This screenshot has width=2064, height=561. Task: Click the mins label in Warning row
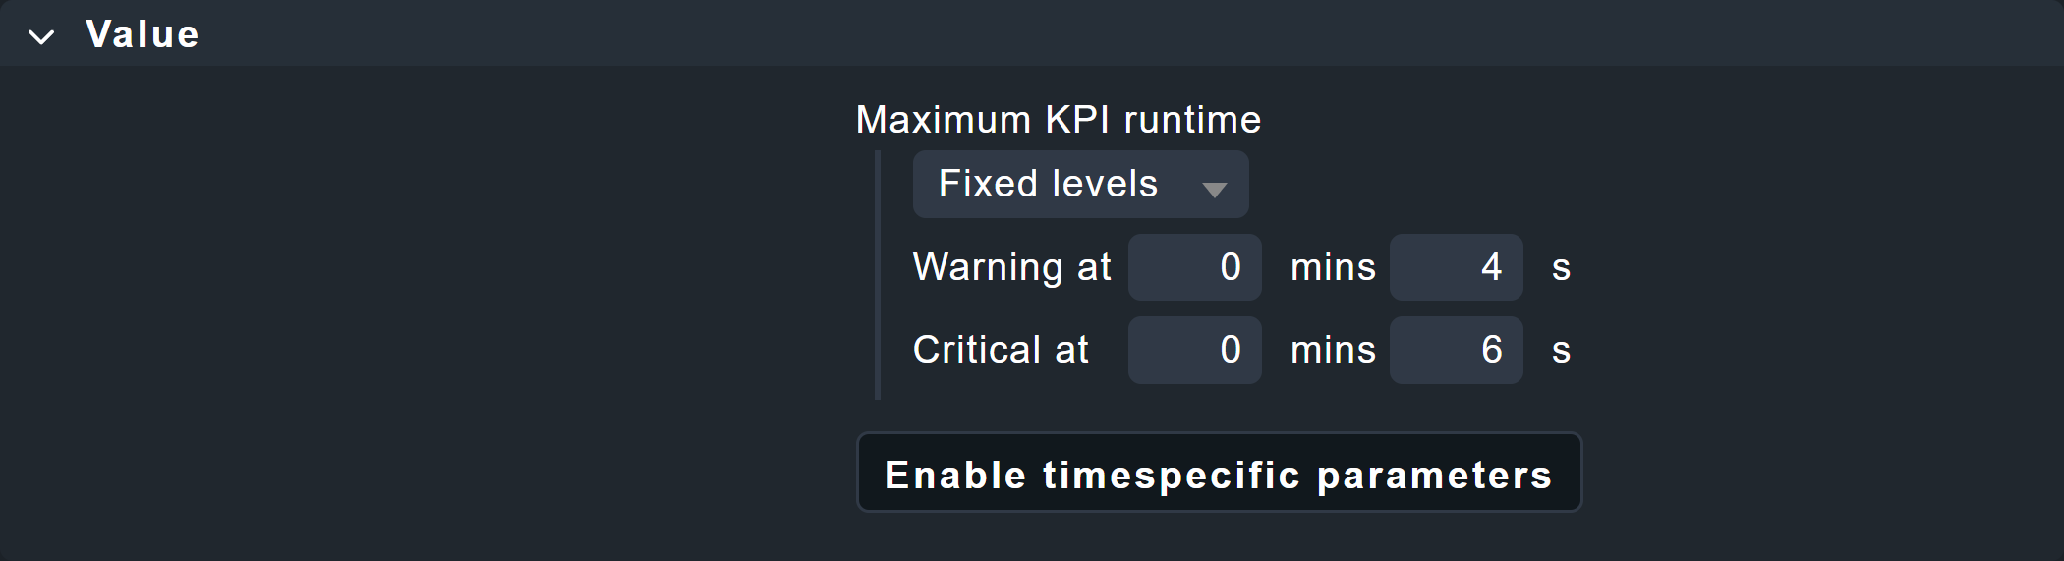click(x=1333, y=267)
